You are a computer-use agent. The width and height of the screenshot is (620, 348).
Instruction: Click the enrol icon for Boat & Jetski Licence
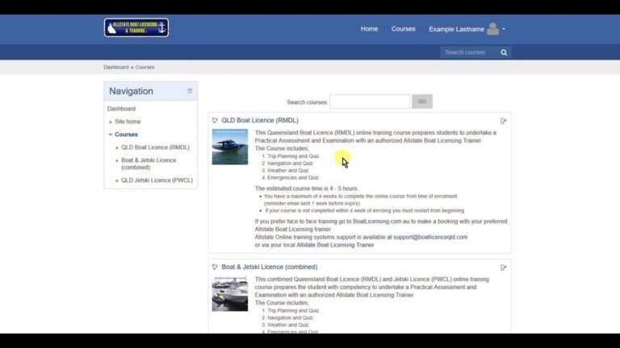[x=504, y=267]
